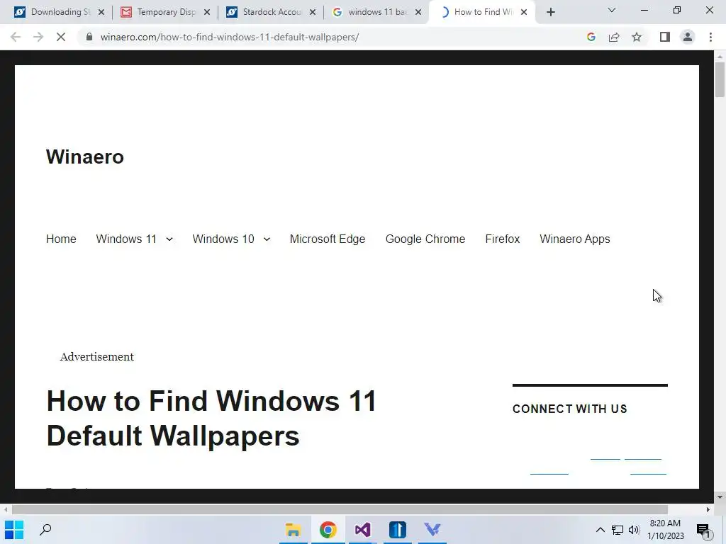
Task: Bookmark this page with star icon
Action: click(x=637, y=37)
